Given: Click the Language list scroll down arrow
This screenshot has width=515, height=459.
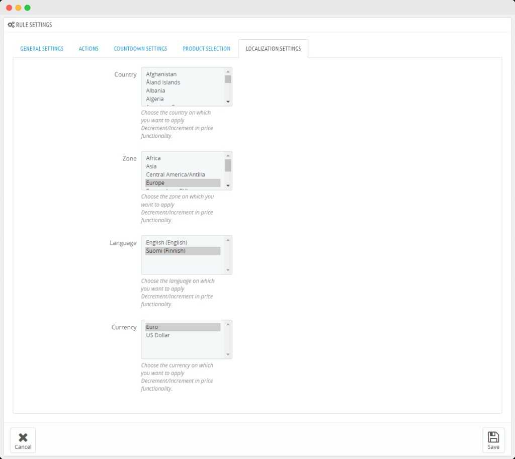Looking at the screenshot, I should coord(228,270).
